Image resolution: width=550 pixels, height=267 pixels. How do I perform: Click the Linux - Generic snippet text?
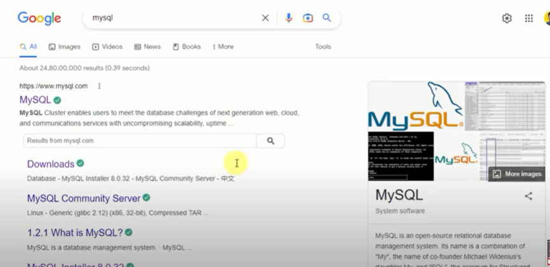click(118, 212)
